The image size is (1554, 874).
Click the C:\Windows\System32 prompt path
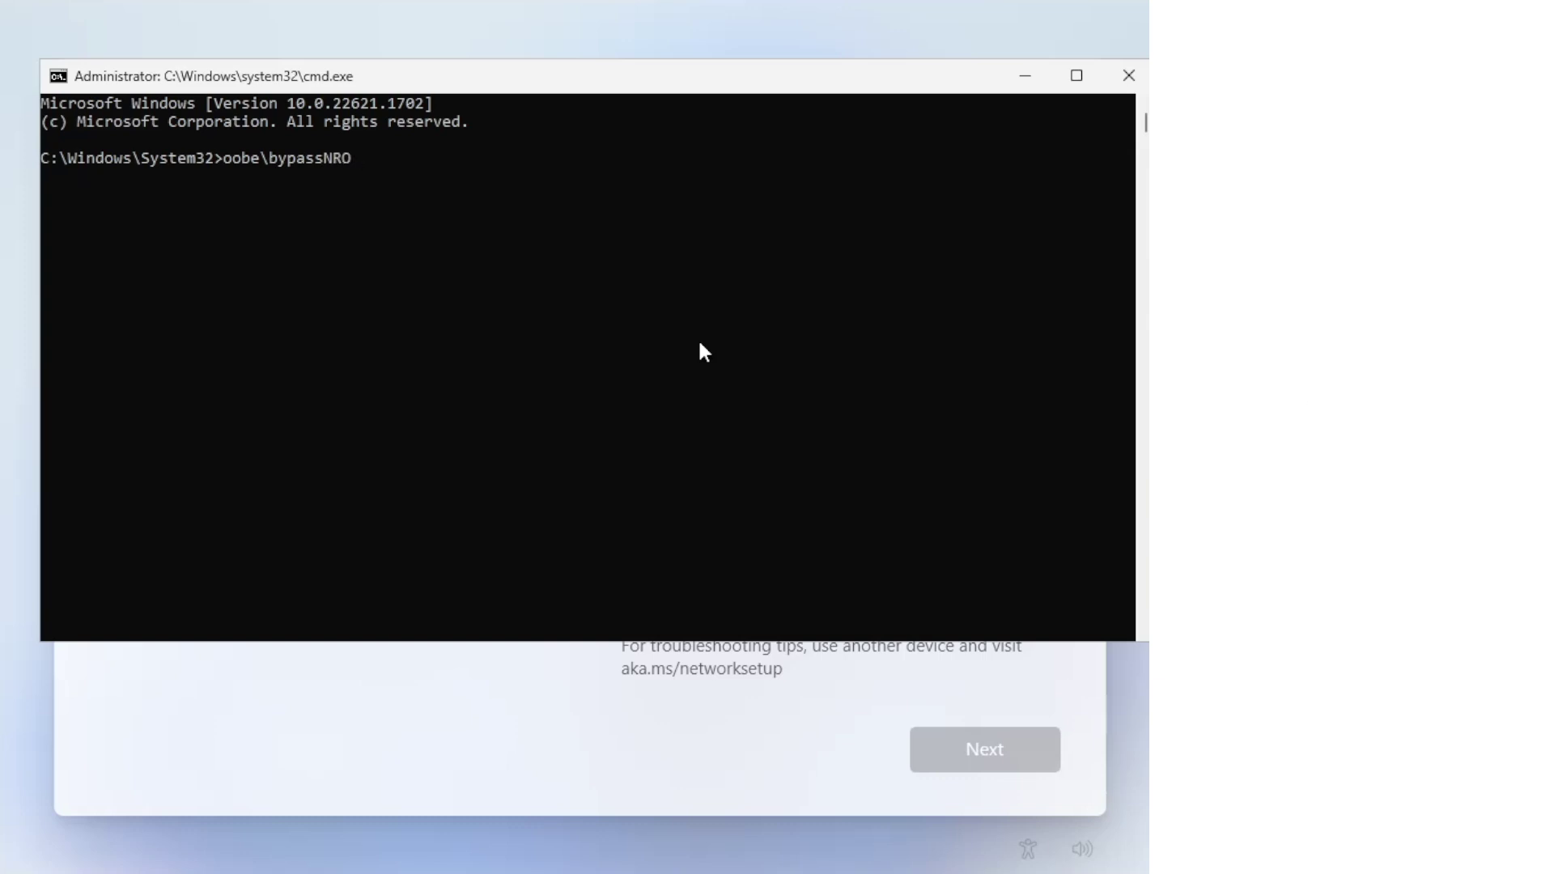pos(126,159)
